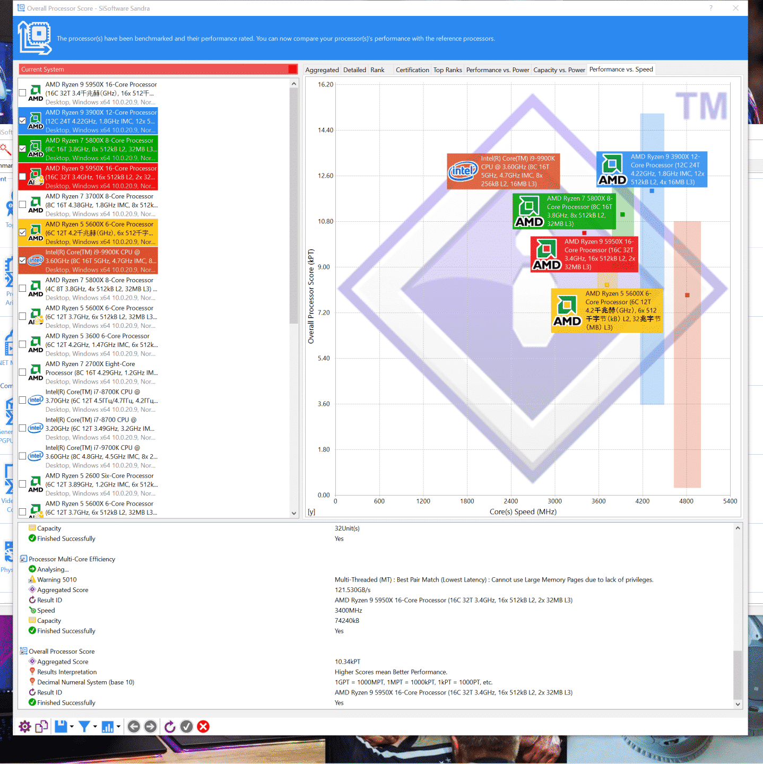Click the processor benchmark icon in blue header
Screen dimensions: 763x764
[x=35, y=38]
